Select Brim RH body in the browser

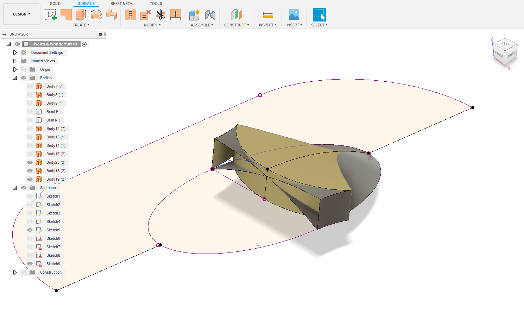tap(53, 120)
